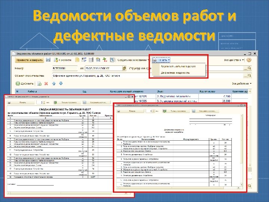Click the red X delete row icon
Screen dimensions: 269x202
pyautogui.click(x=46, y=84)
